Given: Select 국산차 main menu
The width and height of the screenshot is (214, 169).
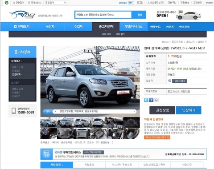Looking at the screenshot, I should [x=50, y=27].
